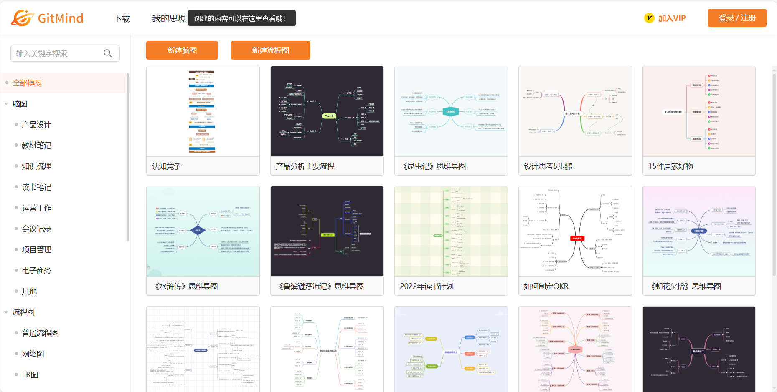Select 全部模板 in the sidebar
Screen dimensions: 777x392
27,83
